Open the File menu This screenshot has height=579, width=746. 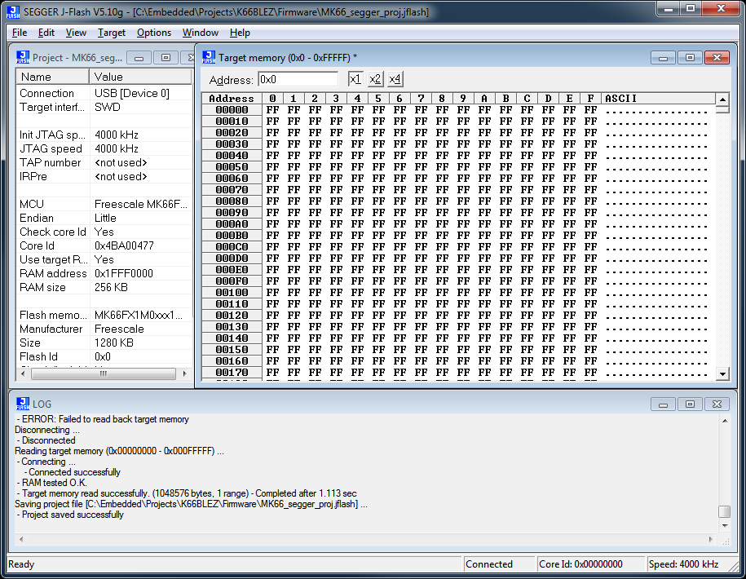pyautogui.click(x=20, y=33)
